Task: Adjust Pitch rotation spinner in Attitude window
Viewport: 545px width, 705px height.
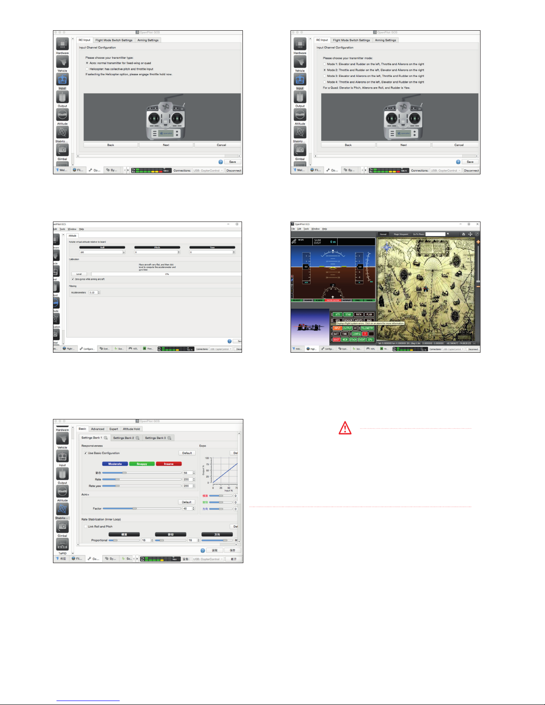Action: click(157, 252)
